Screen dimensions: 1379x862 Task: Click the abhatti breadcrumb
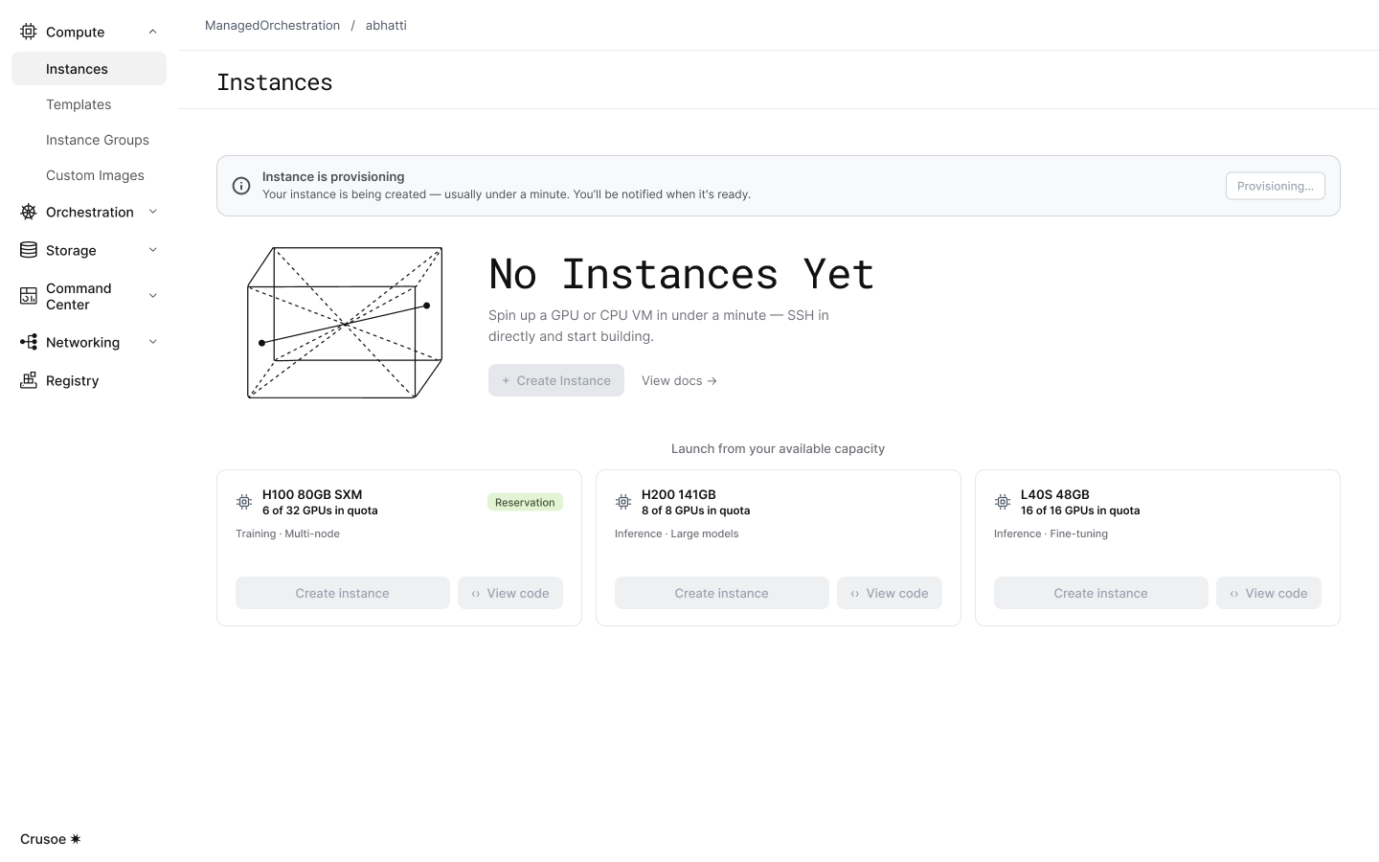386,25
